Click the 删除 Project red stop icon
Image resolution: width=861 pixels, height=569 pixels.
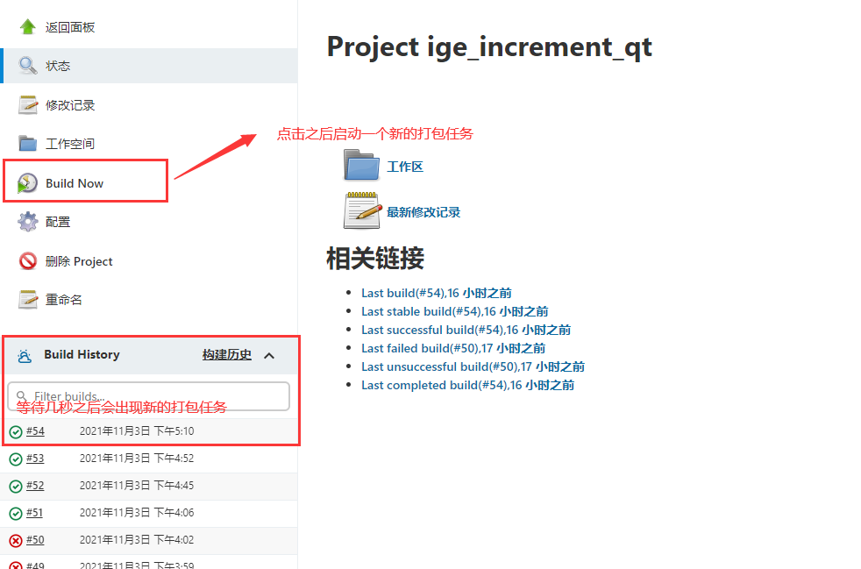25,260
